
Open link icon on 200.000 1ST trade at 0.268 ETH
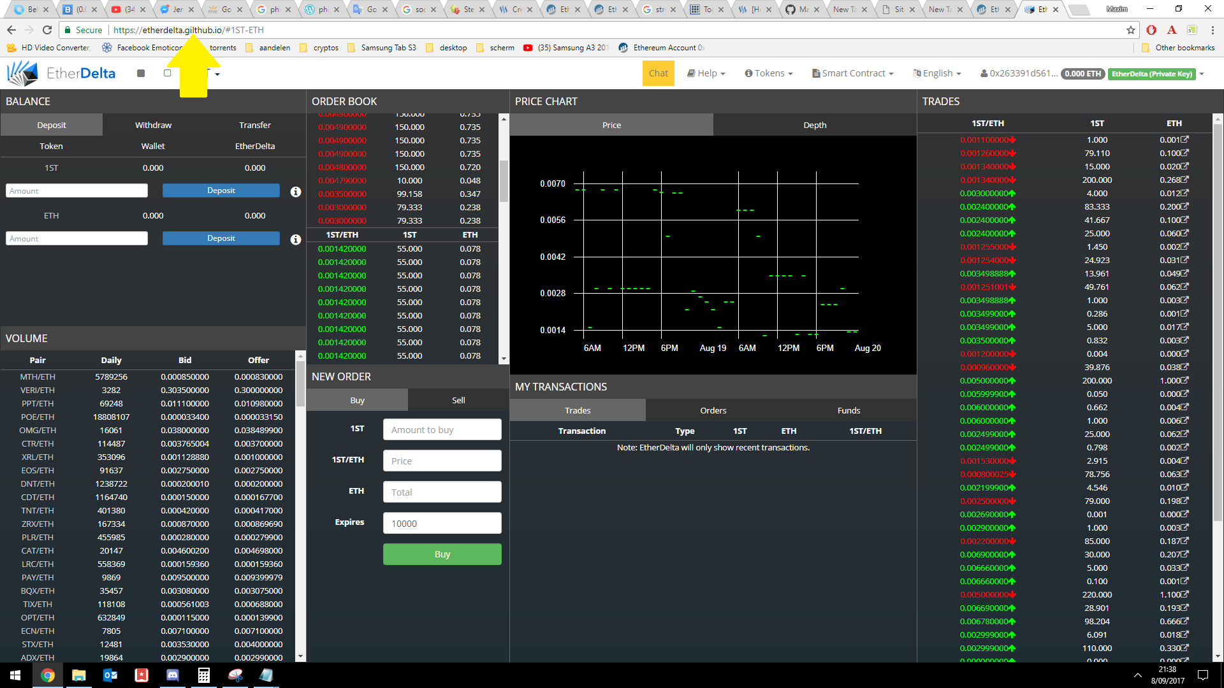1184,180
